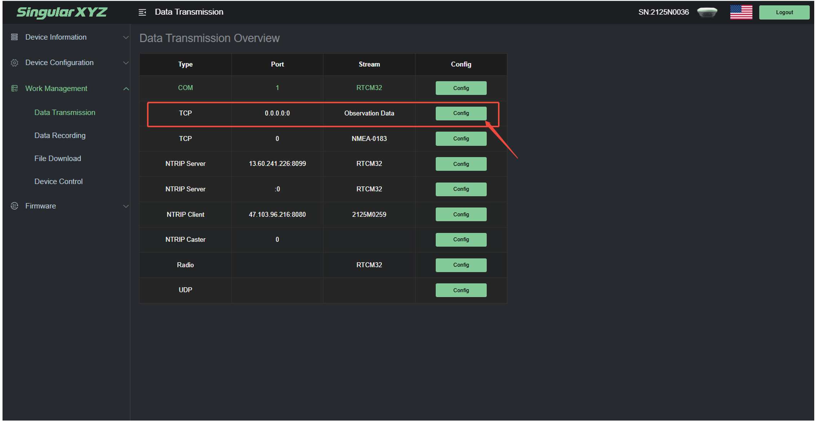Open Data Recording menu item
Image resolution: width=820 pixels, height=422 pixels.
[60, 135]
